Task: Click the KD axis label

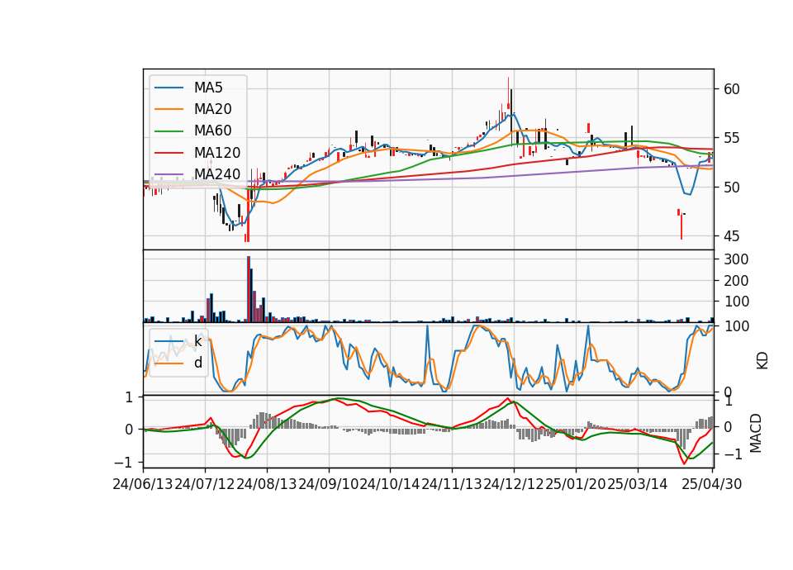Action: point(762,360)
